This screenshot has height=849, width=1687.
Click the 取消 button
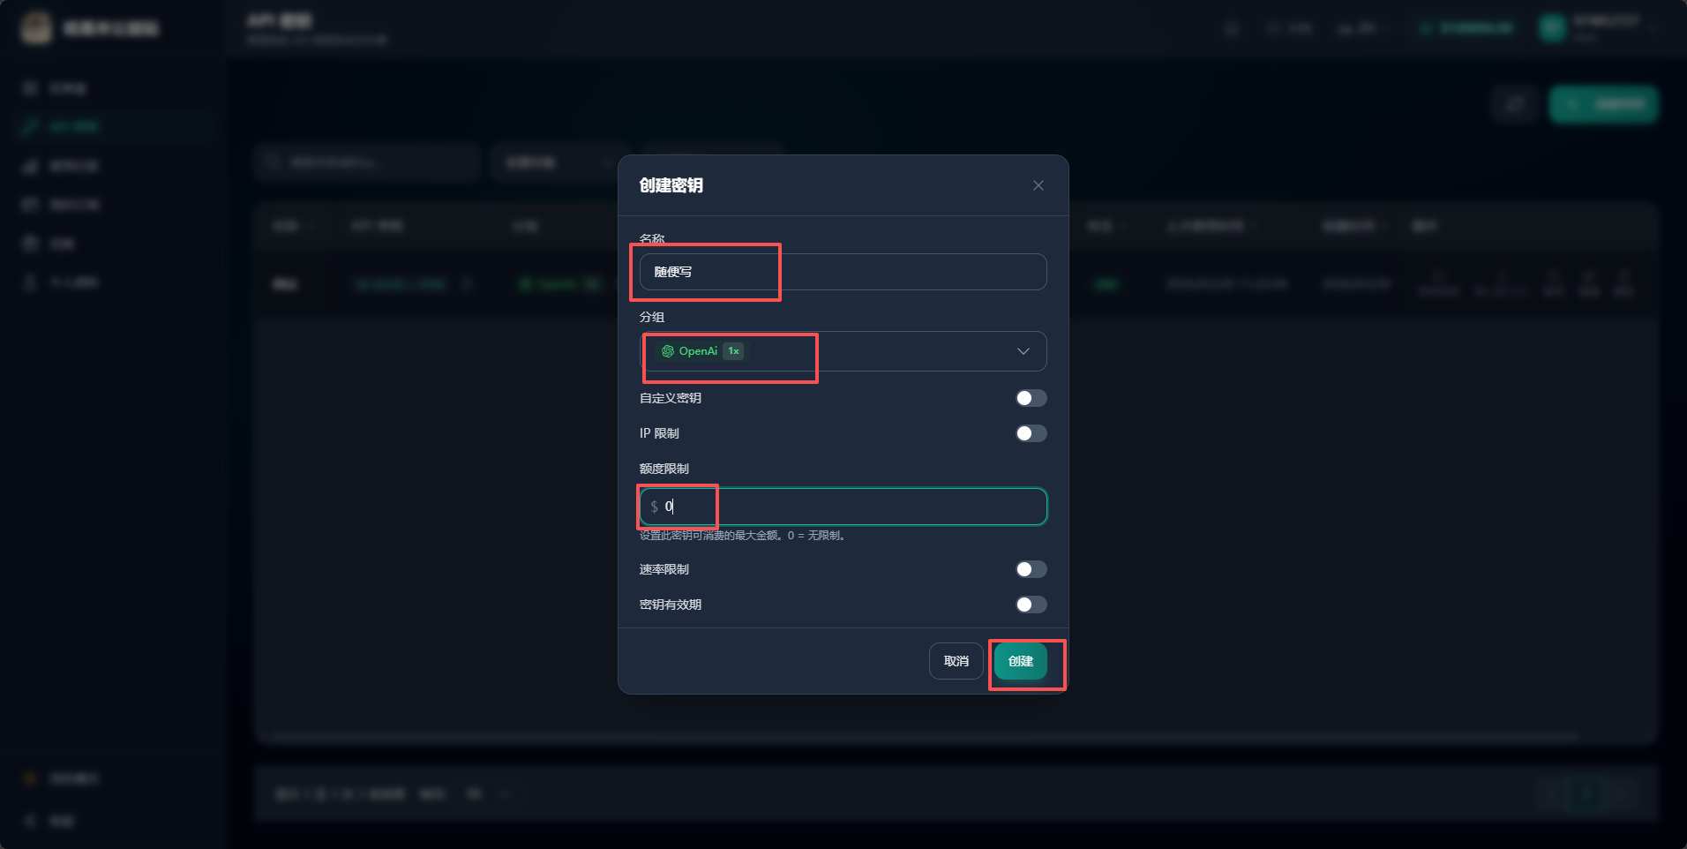pos(956,661)
